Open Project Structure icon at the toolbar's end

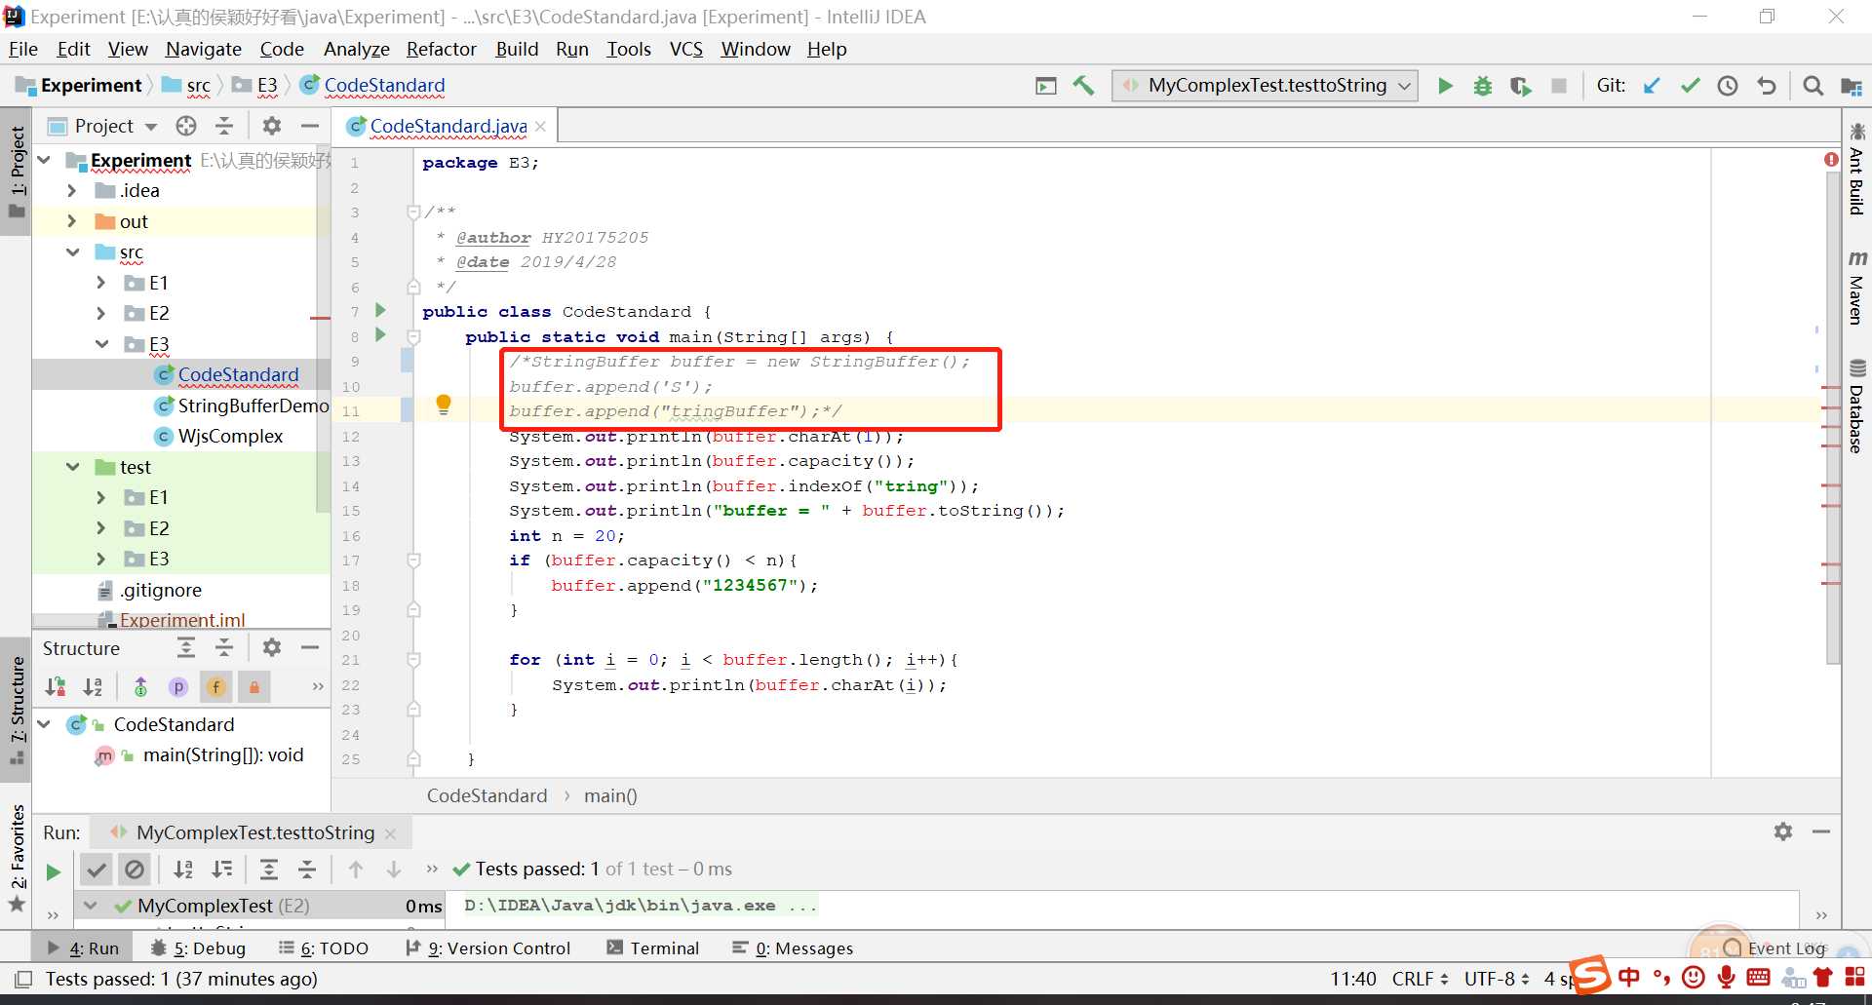(x=1851, y=86)
